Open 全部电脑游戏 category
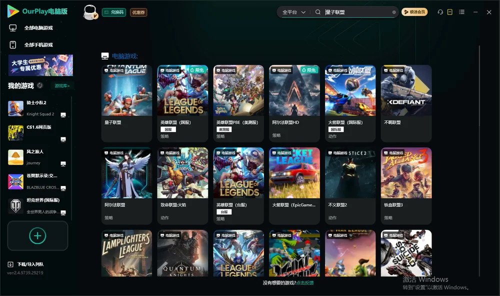 (38, 28)
